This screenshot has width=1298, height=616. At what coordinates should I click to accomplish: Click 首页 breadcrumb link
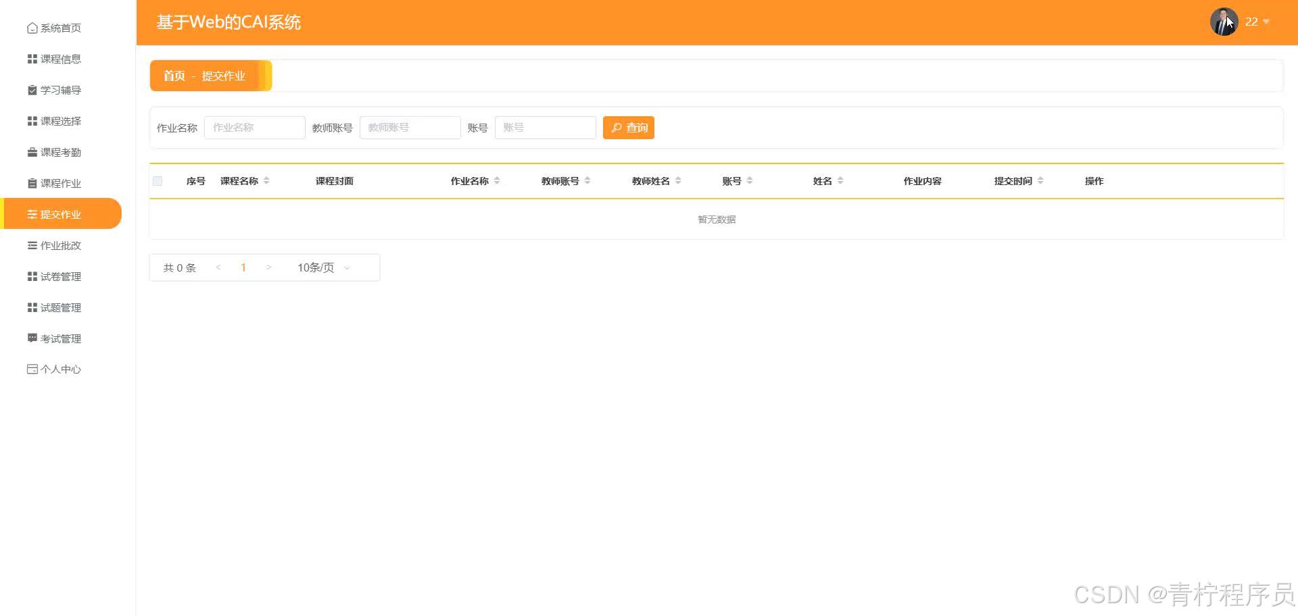click(x=174, y=76)
